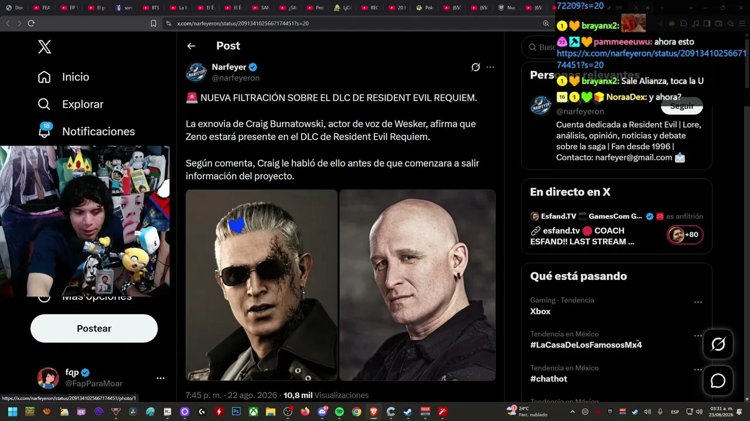Open the Wesker character image

click(261, 285)
